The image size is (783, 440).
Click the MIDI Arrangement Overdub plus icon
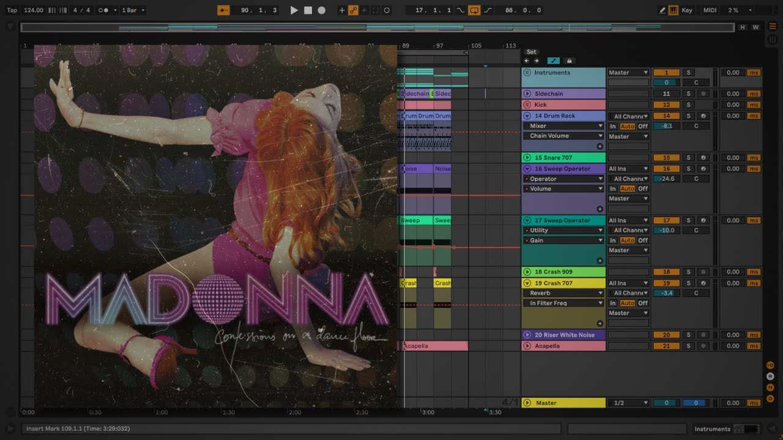342,10
